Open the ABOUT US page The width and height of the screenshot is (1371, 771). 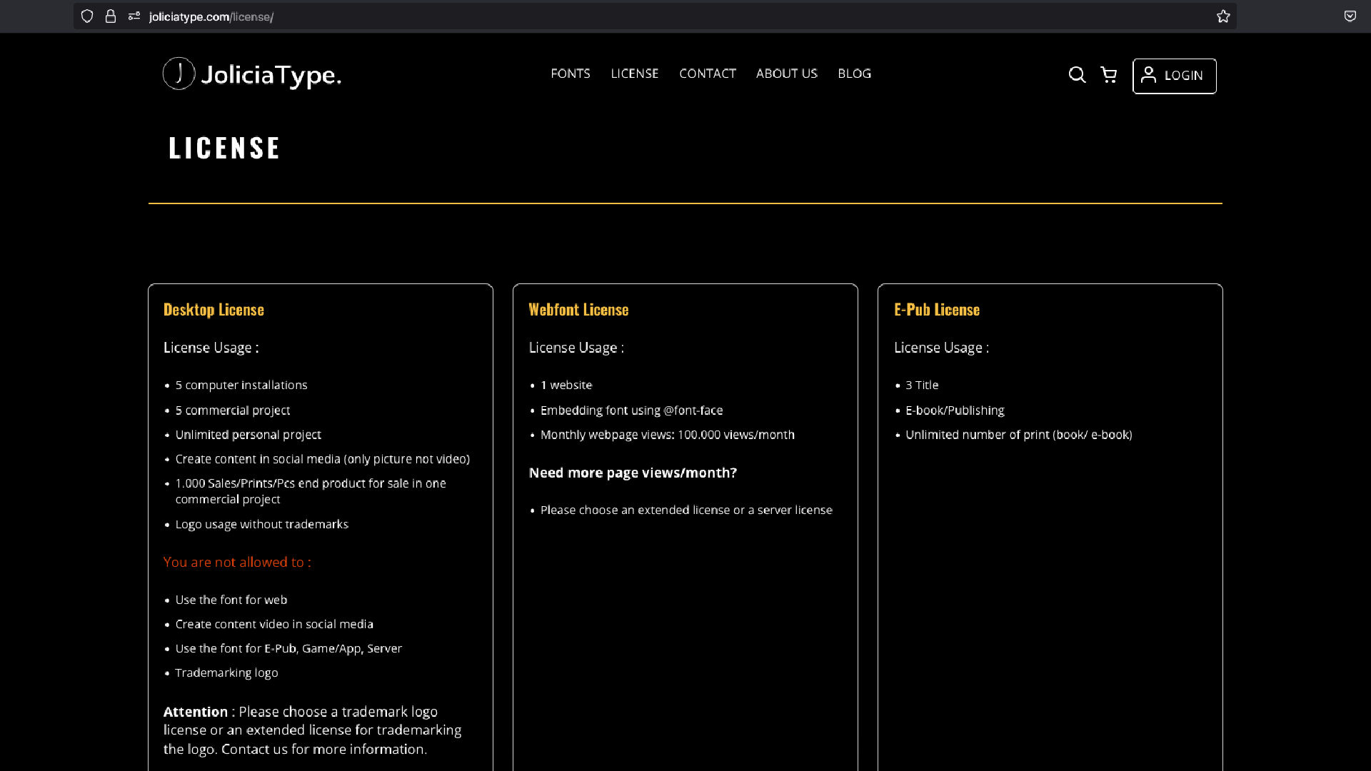pos(787,74)
